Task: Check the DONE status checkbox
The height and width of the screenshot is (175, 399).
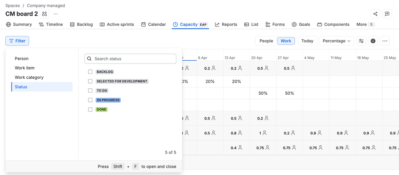Action: (90, 109)
